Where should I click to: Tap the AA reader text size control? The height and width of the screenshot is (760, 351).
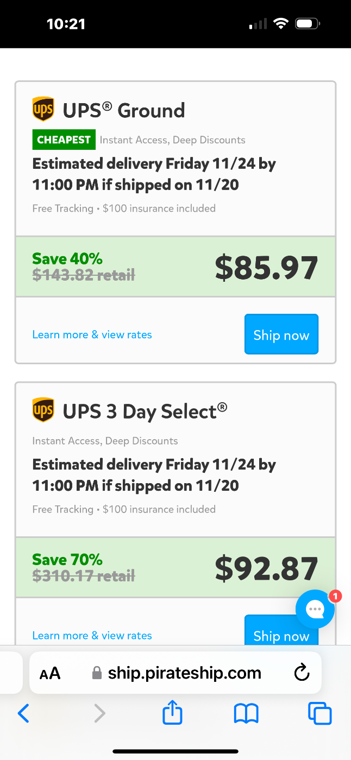(x=50, y=674)
